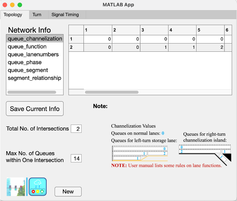
Task: Click the Total No. of Intersections field
Action: pos(76,129)
